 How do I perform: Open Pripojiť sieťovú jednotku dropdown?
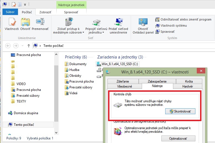[96, 26]
